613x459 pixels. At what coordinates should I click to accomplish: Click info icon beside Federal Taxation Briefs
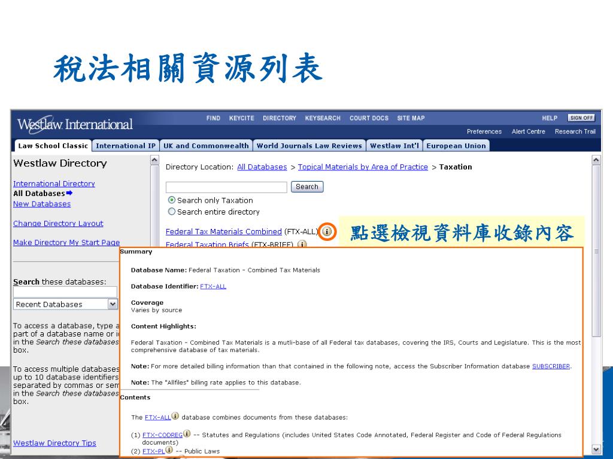tap(302, 244)
